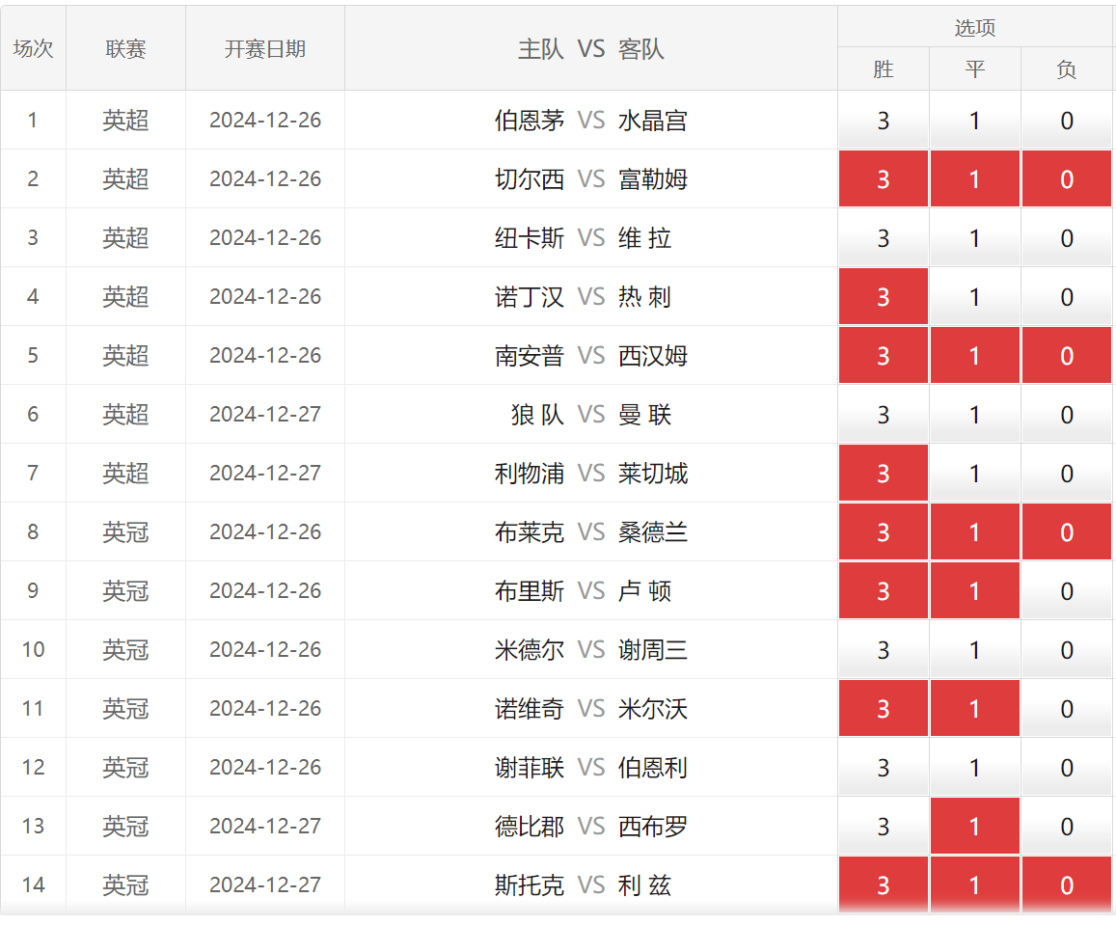The height and width of the screenshot is (925, 1116).
Task: Select draw (1) for 米德尔 vs 谢周三
Action: (x=975, y=650)
